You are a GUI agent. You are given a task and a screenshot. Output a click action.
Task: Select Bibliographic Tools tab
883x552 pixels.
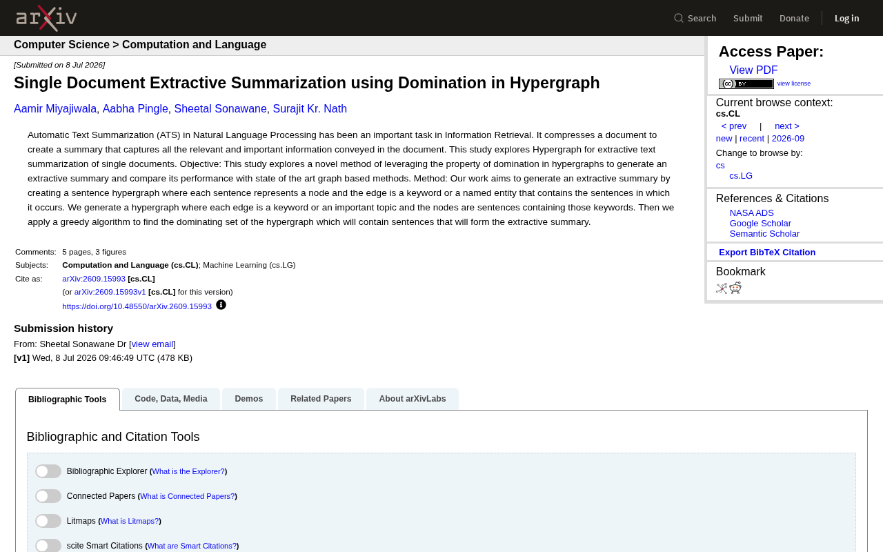coord(68,400)
